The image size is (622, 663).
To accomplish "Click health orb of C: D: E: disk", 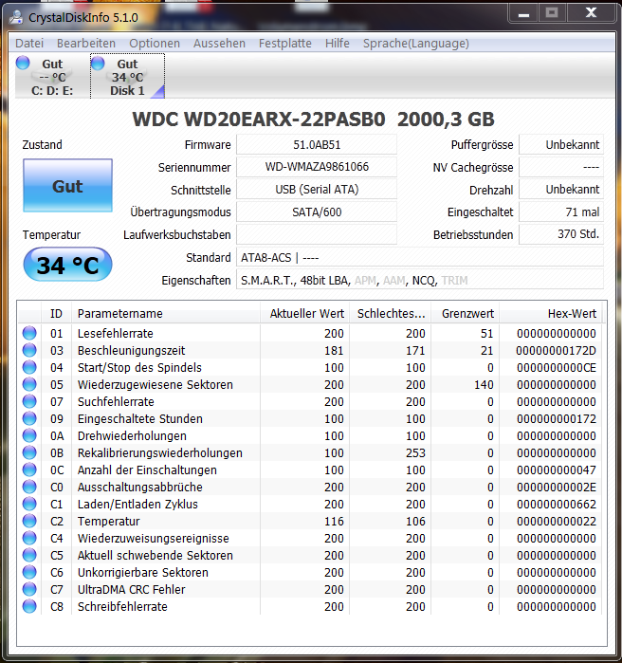I will click(x=23, y=63).
